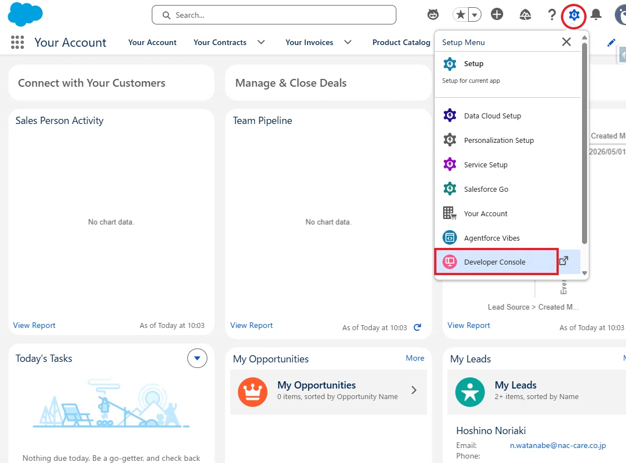Screen dimensions: 626x463
Task: Expand the Your Invoices tab chevron
Action: tap(347, 42)
